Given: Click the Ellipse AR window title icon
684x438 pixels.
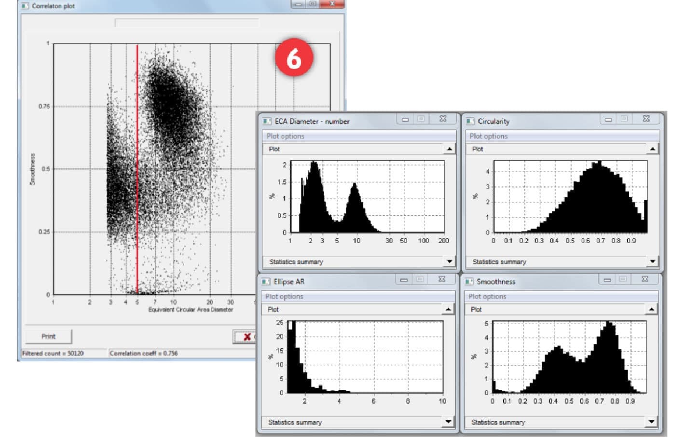Looking at the screenshot, I should [x=266, y=281].
